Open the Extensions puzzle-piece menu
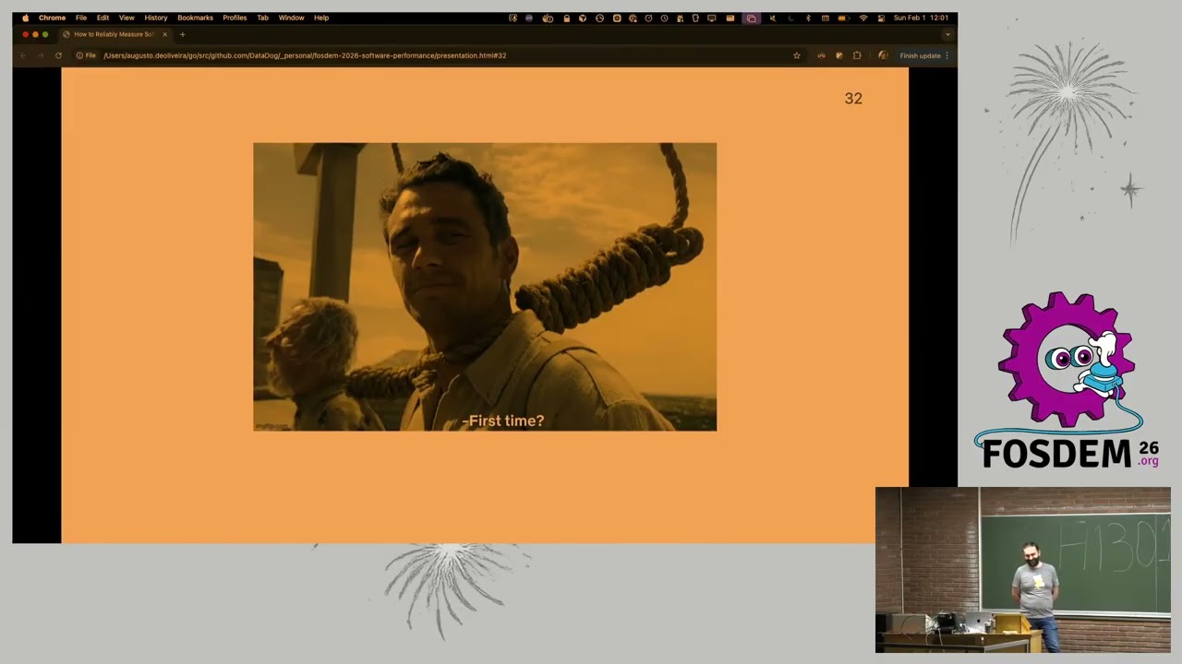The width and height of the screenshot is (1182, 664). point(857,55)
